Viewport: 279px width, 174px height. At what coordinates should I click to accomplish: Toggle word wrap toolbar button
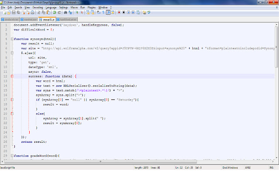99,13
